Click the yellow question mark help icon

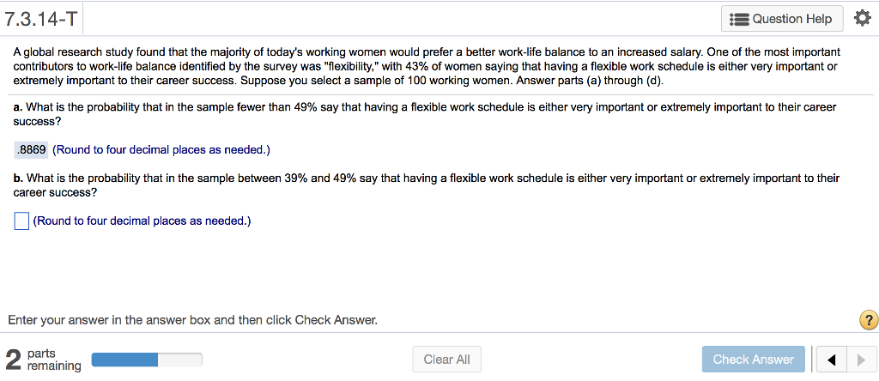pyautogui.click(x=869, y=320)
